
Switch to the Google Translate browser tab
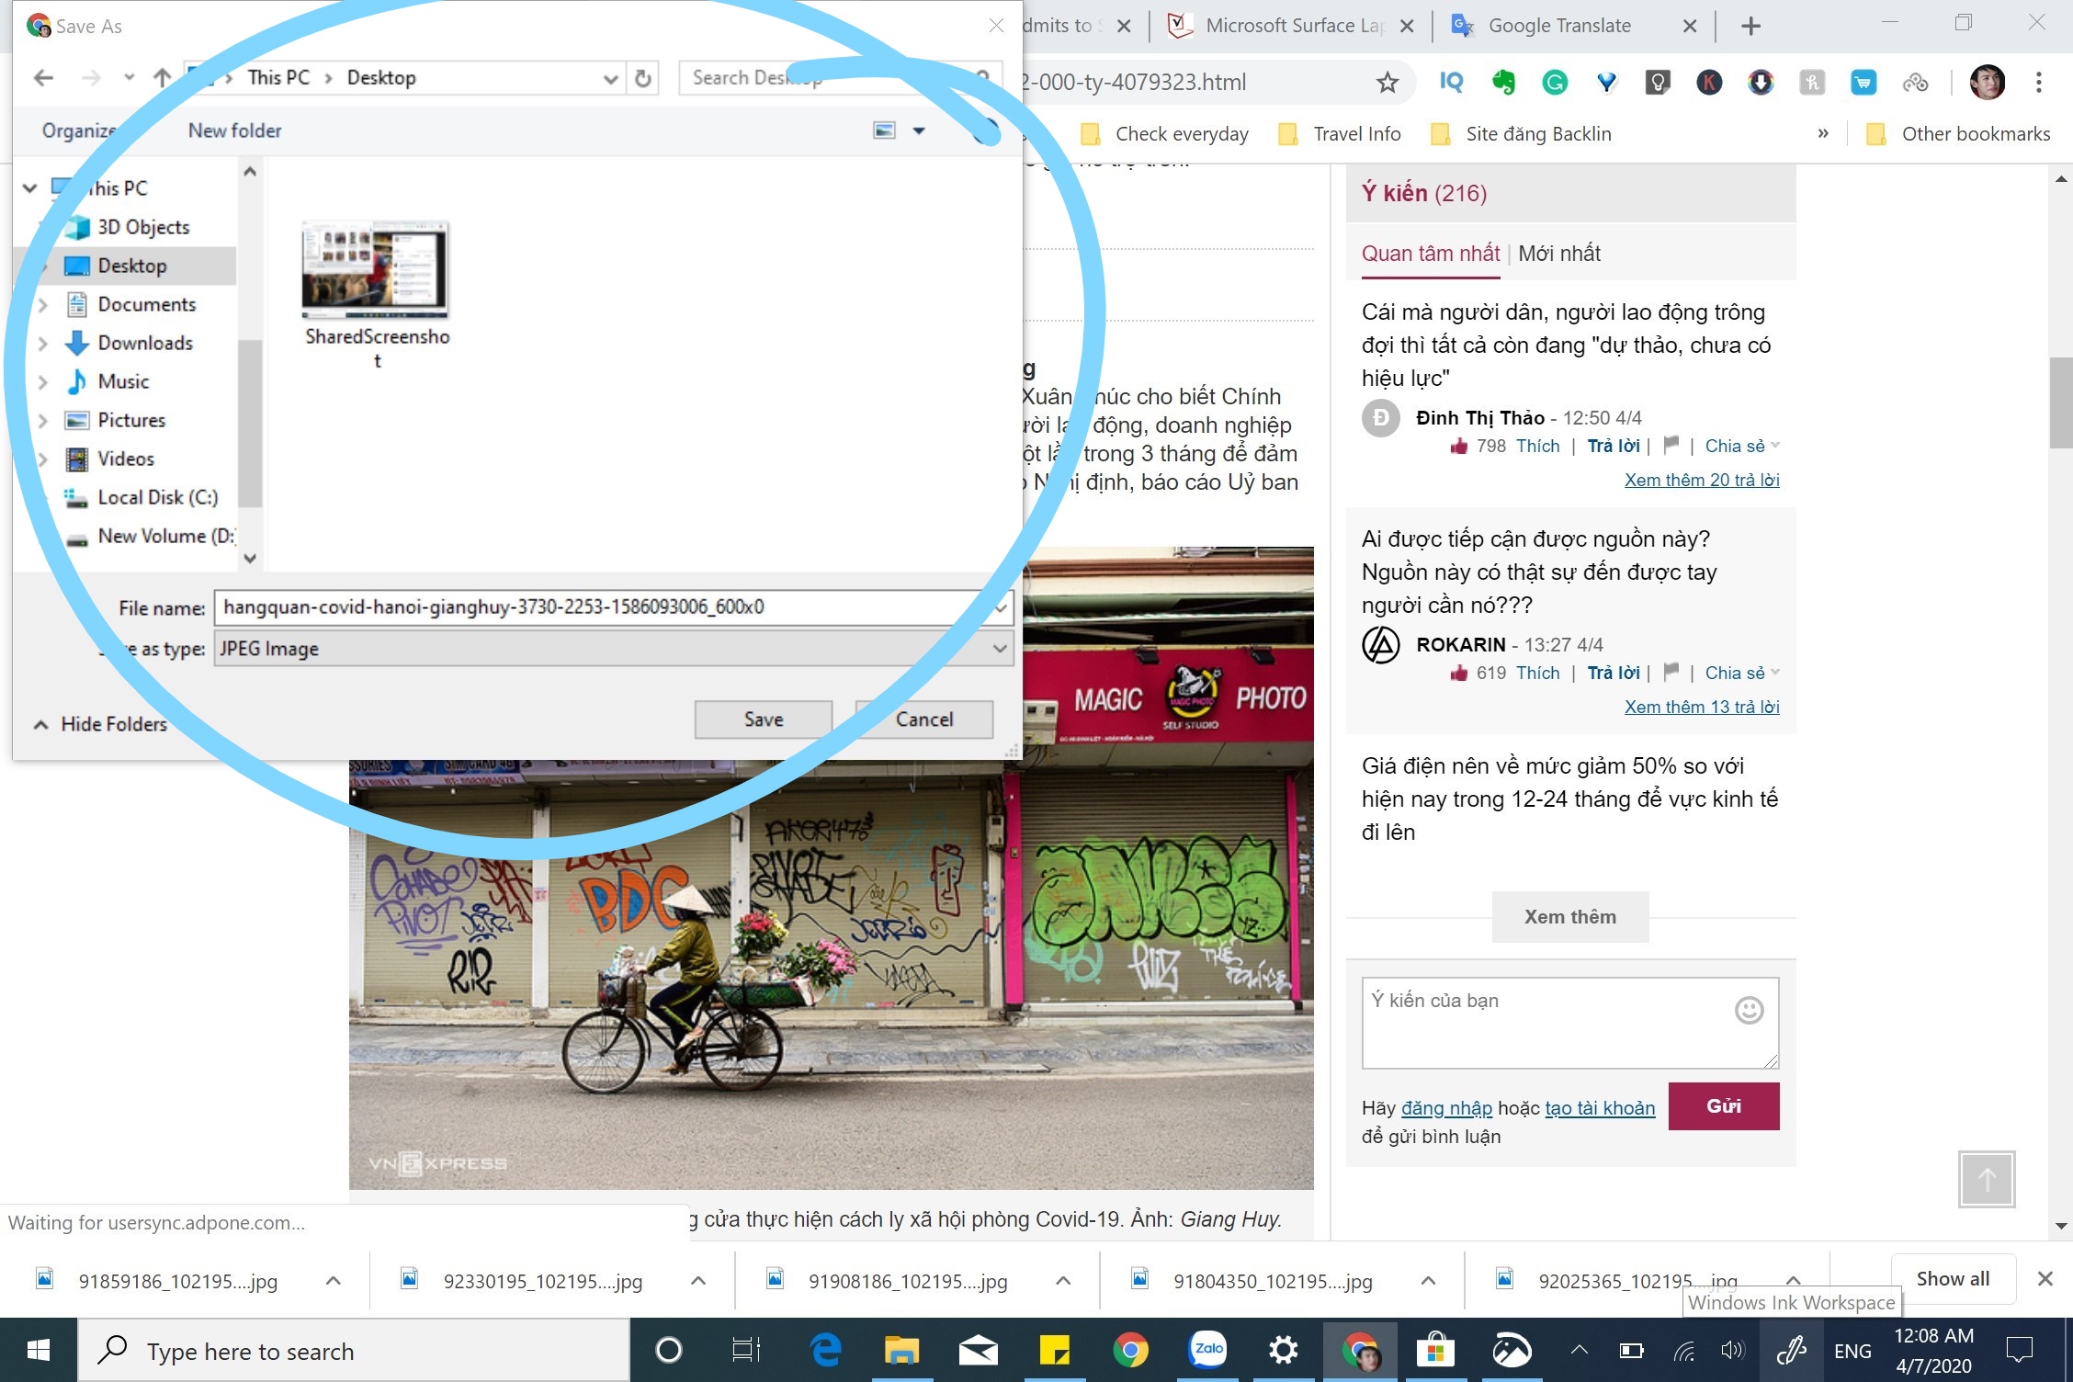(1562, 26)
